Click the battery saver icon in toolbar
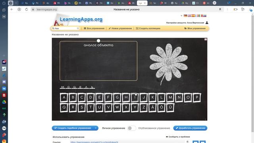 click(x=235, y=10)
